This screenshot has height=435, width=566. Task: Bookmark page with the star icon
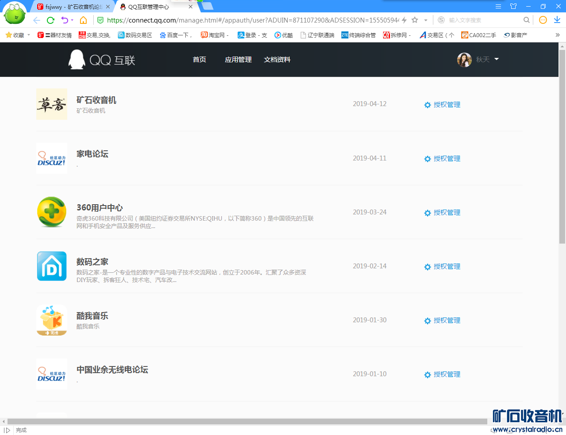point(415,20)
